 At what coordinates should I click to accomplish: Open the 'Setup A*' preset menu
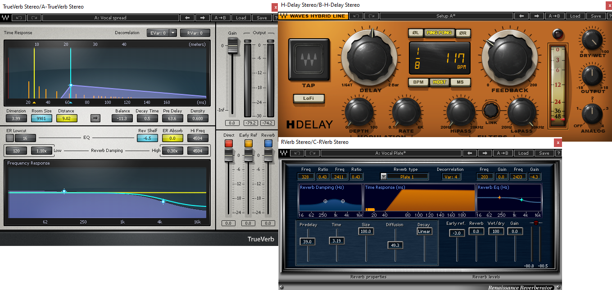coord(446,16)
